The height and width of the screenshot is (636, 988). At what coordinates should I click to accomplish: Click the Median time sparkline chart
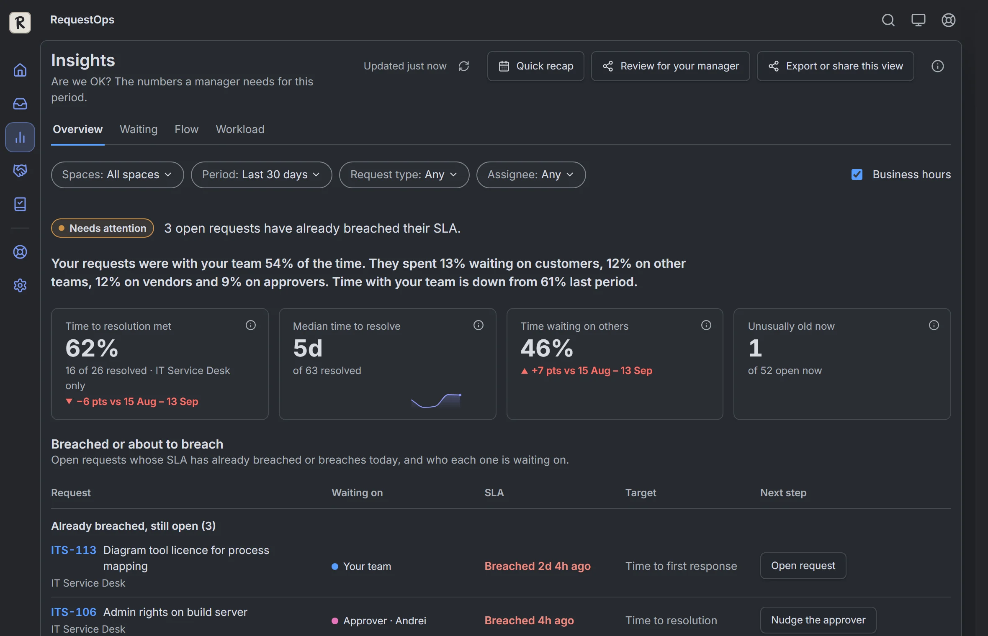point(436,401)
